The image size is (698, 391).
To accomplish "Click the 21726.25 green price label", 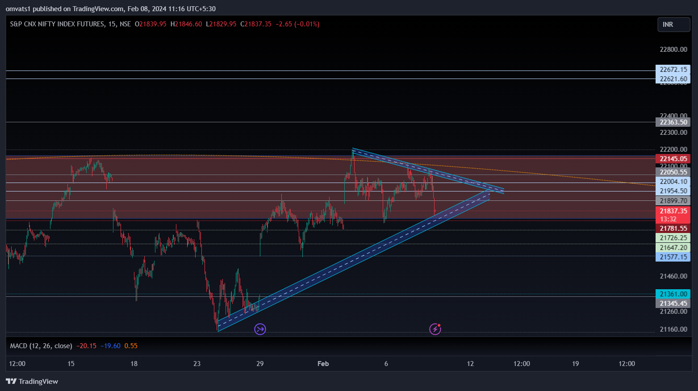I will point(673,238).
